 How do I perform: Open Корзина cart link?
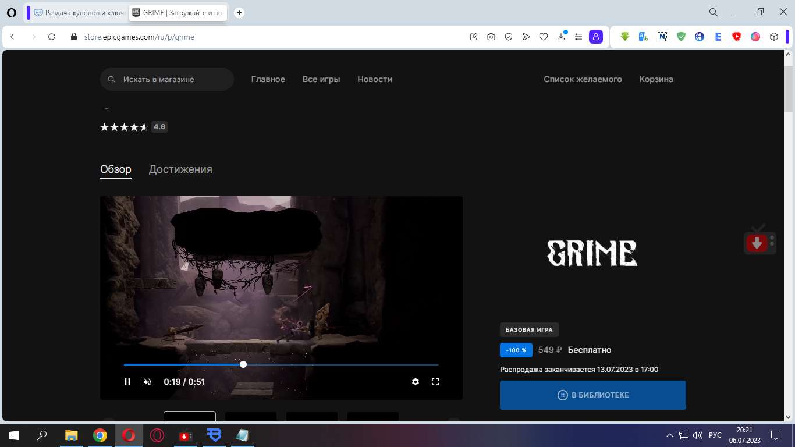(x=656, y=79)
